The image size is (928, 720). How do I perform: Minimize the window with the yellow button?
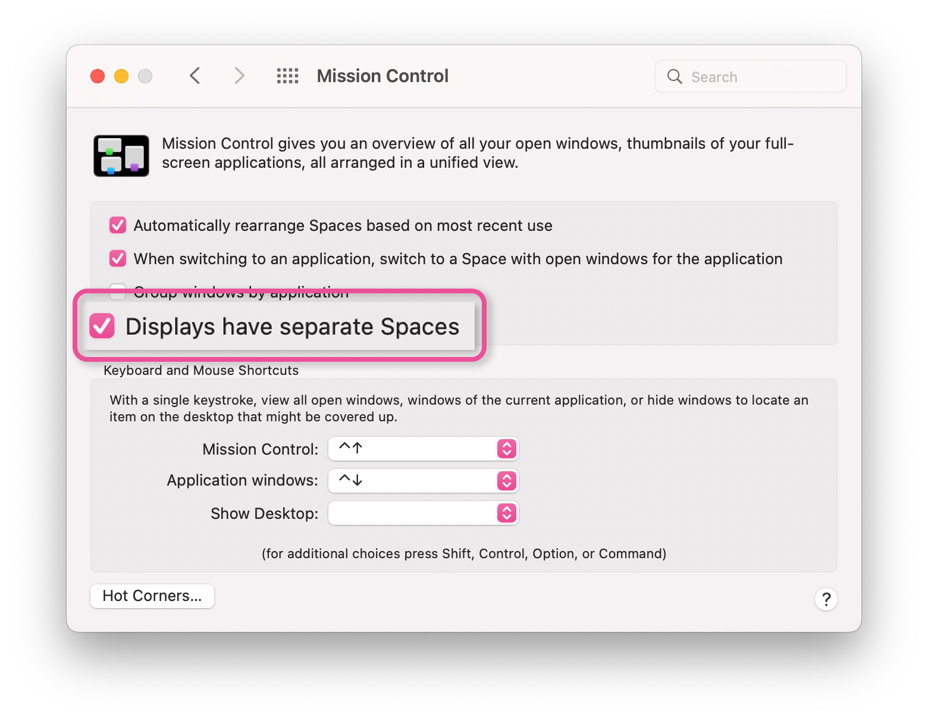(x=121, y=76)
